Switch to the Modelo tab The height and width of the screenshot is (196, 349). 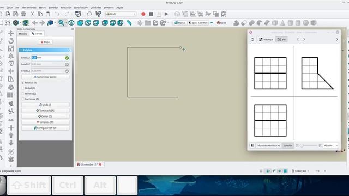click(23, 34)
